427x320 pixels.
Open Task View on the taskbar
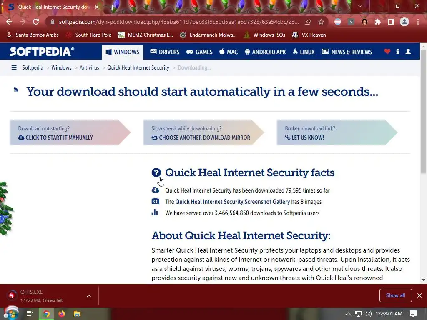[x=30, y=314]
